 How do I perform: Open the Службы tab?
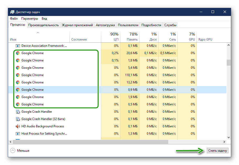pos(170,25)
